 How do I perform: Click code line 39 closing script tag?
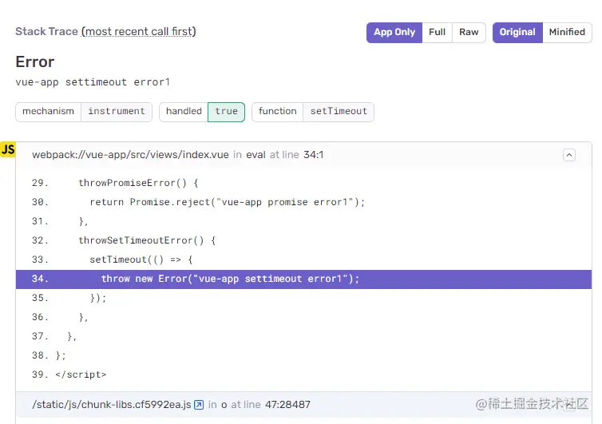point(81,374)
